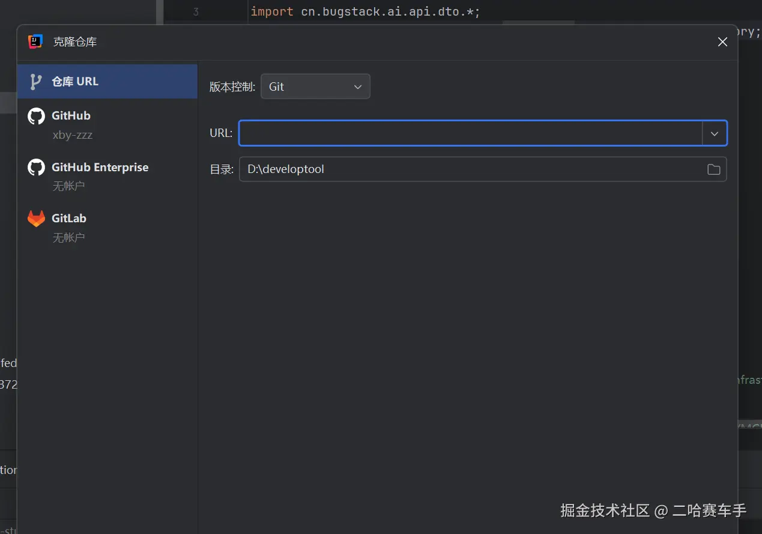This screenshot has height=534, width=762.
Task: Expand the URL history dropdown arrow
Action: (715, 133)
